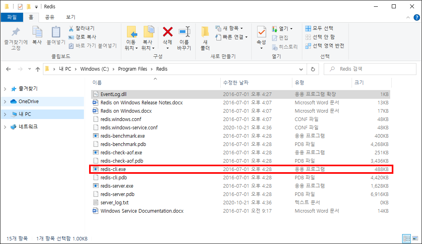Screen dimensions: 422x244
Task: Click Edit (편집) in ribbon
Action: pyautogui.click(x=280, y=38)
